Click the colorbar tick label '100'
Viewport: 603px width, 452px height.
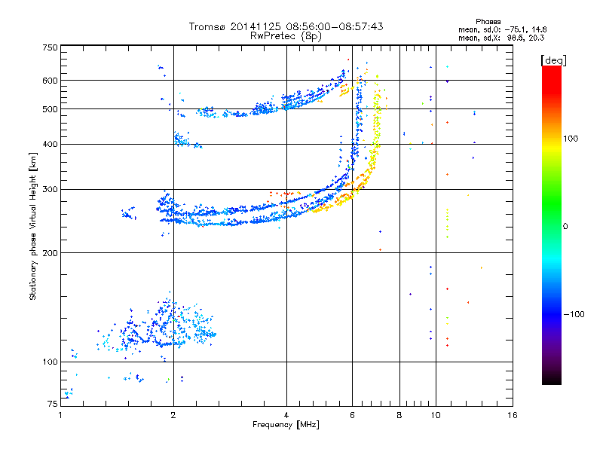[571, 139]
